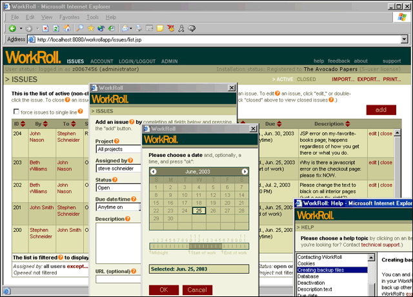Viewport: 413px width, 297px height.
Task: Switch to the ACCOUNT tab
Action: point(102,61)
